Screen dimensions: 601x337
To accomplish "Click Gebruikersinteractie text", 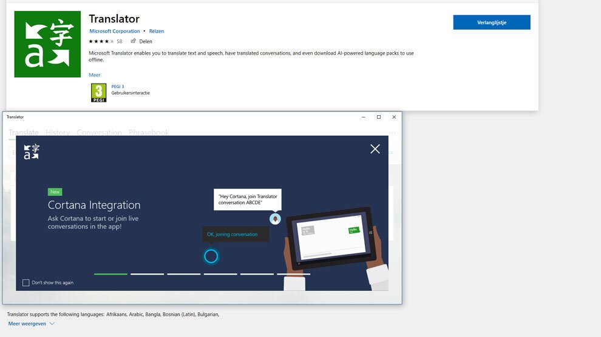I will point(131,93).
